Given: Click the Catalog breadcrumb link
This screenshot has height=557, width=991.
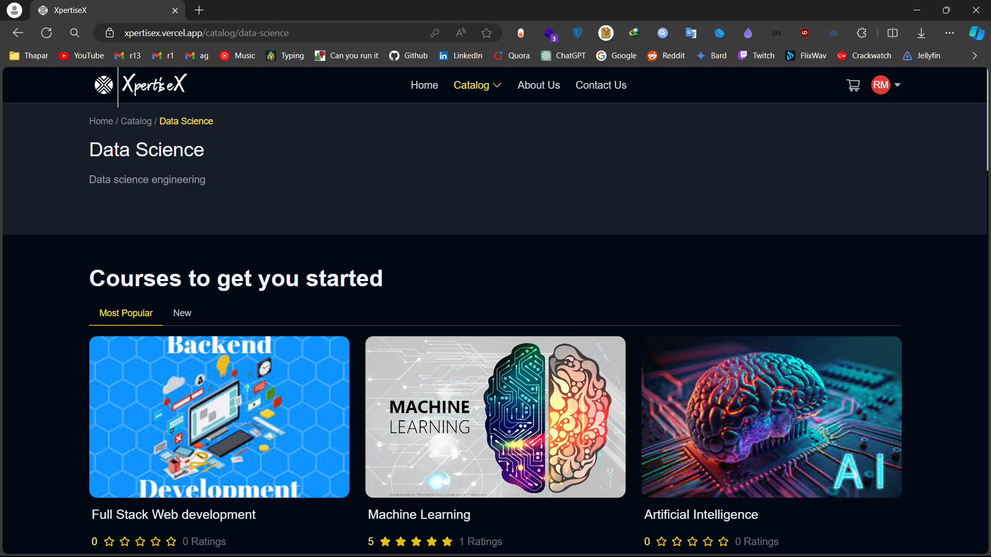Looking at the screenshot, I should (136, 121).
